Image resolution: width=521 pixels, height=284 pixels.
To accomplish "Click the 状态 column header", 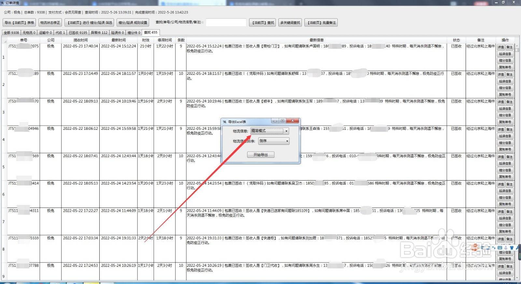I will point(456,40).
